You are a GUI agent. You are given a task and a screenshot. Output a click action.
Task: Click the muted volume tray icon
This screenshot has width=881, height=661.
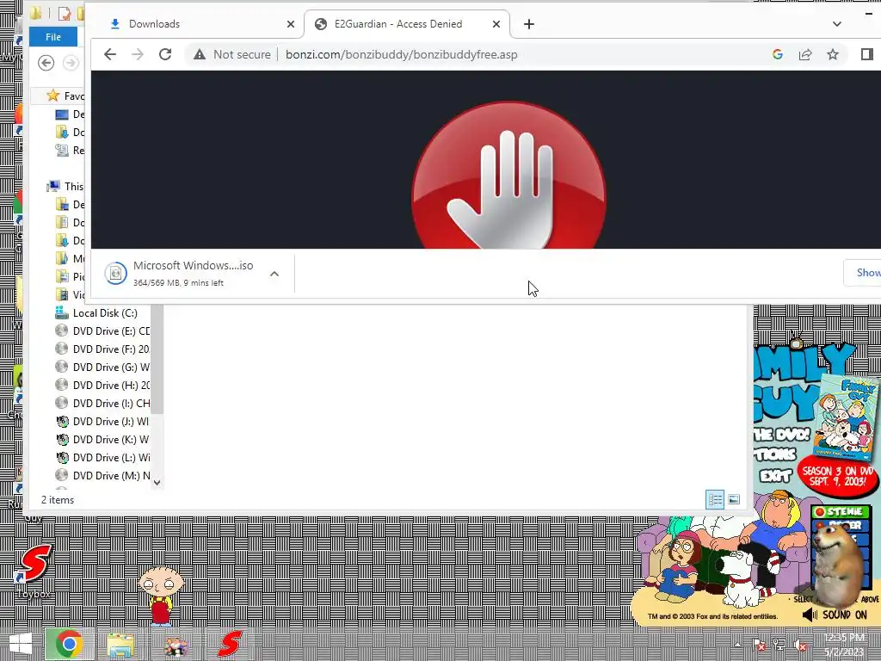[799, 644]
